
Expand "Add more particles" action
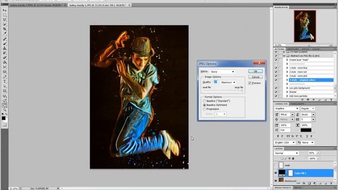point(287,96)
